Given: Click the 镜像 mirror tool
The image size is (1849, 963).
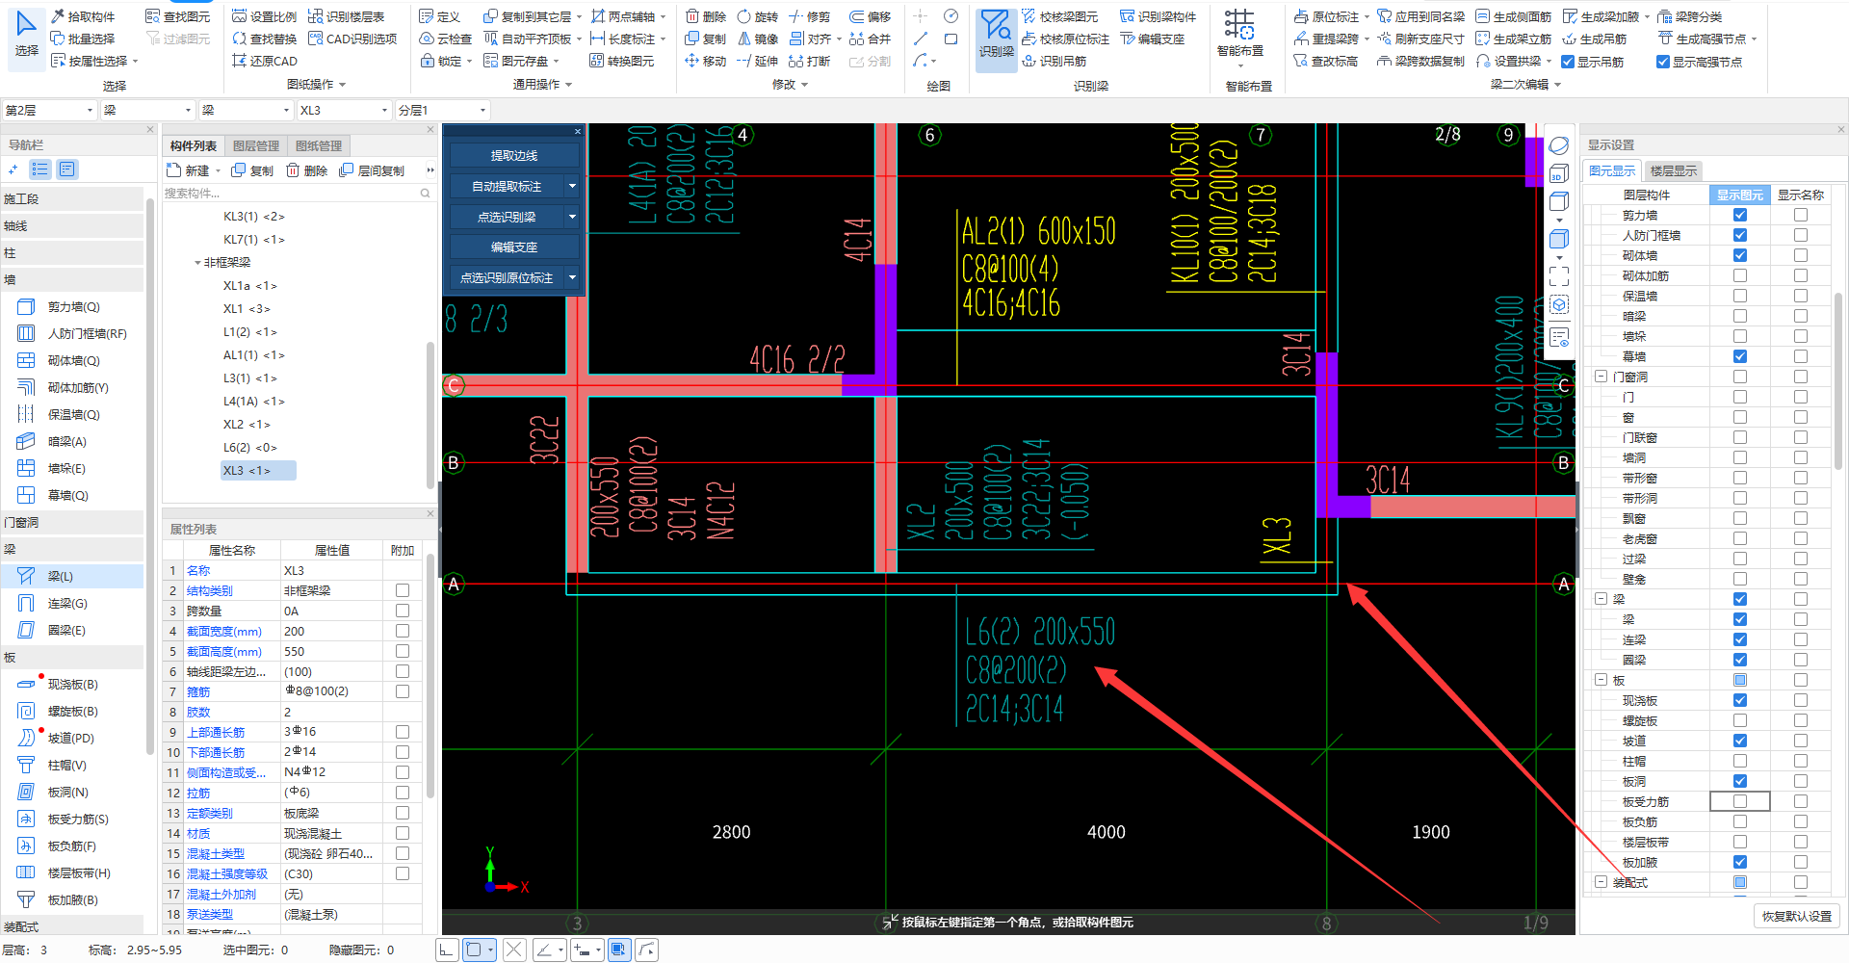Looking at the screenshot, I should 758,39.
